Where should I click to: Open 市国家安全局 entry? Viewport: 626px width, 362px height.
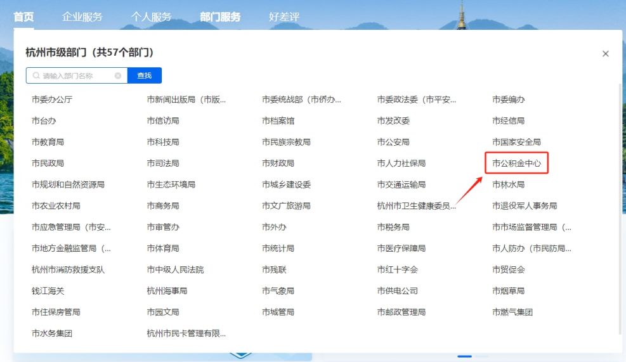[x=516, y=141]
